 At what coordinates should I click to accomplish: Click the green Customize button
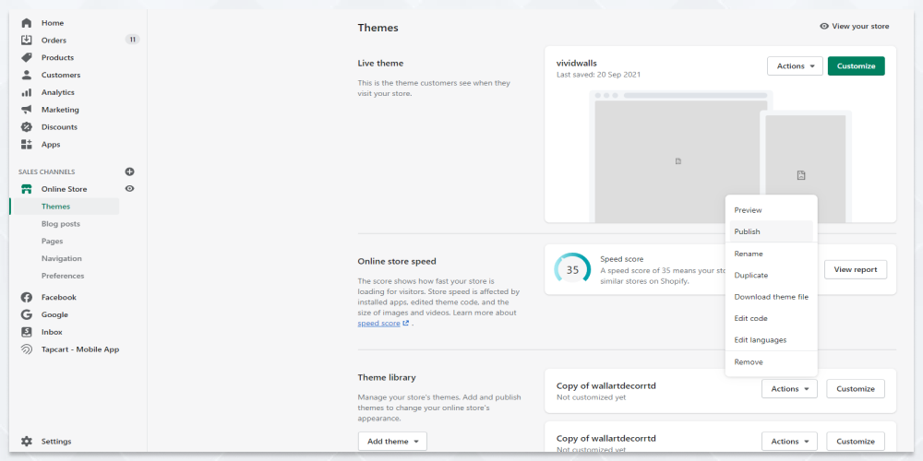pos(856,65)
